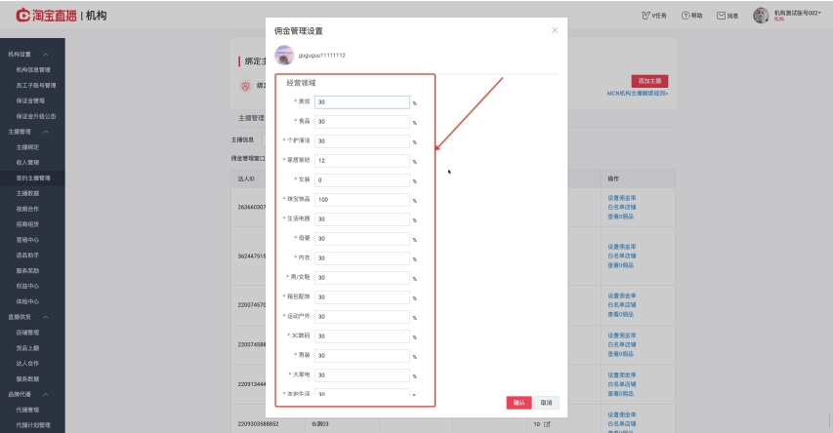
Task: Focus the 美妆 commission input field
Action: coord(361,101)
